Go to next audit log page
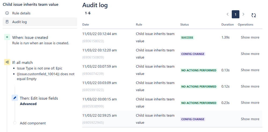The image size is (268, 132). point(243,14)
